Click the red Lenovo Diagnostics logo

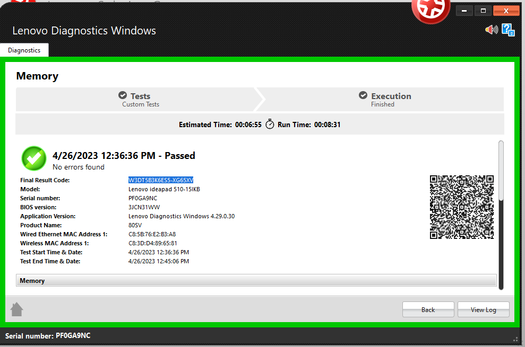pos(431,10)
